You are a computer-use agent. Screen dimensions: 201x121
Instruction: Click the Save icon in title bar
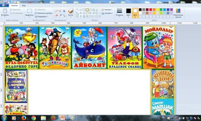point(6,2)
